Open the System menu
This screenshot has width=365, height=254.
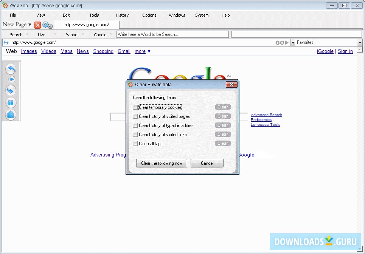pos(202,15)
